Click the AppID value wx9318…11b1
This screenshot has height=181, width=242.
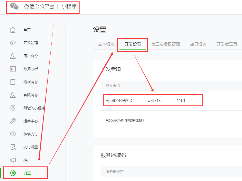pos(167,101)
